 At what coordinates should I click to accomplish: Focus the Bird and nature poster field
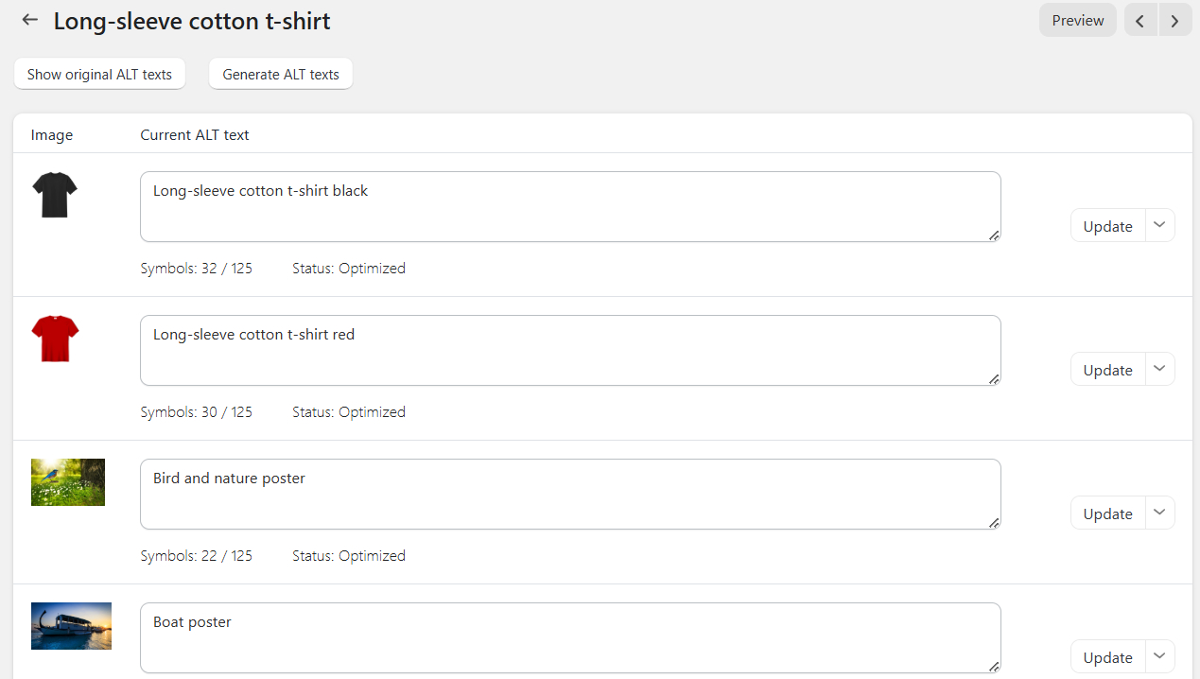[x=570, y=494]
